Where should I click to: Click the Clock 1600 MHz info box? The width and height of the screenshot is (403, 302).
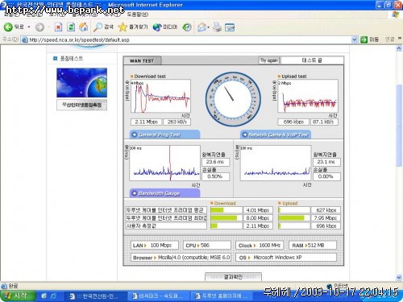[x=260, y=246]
